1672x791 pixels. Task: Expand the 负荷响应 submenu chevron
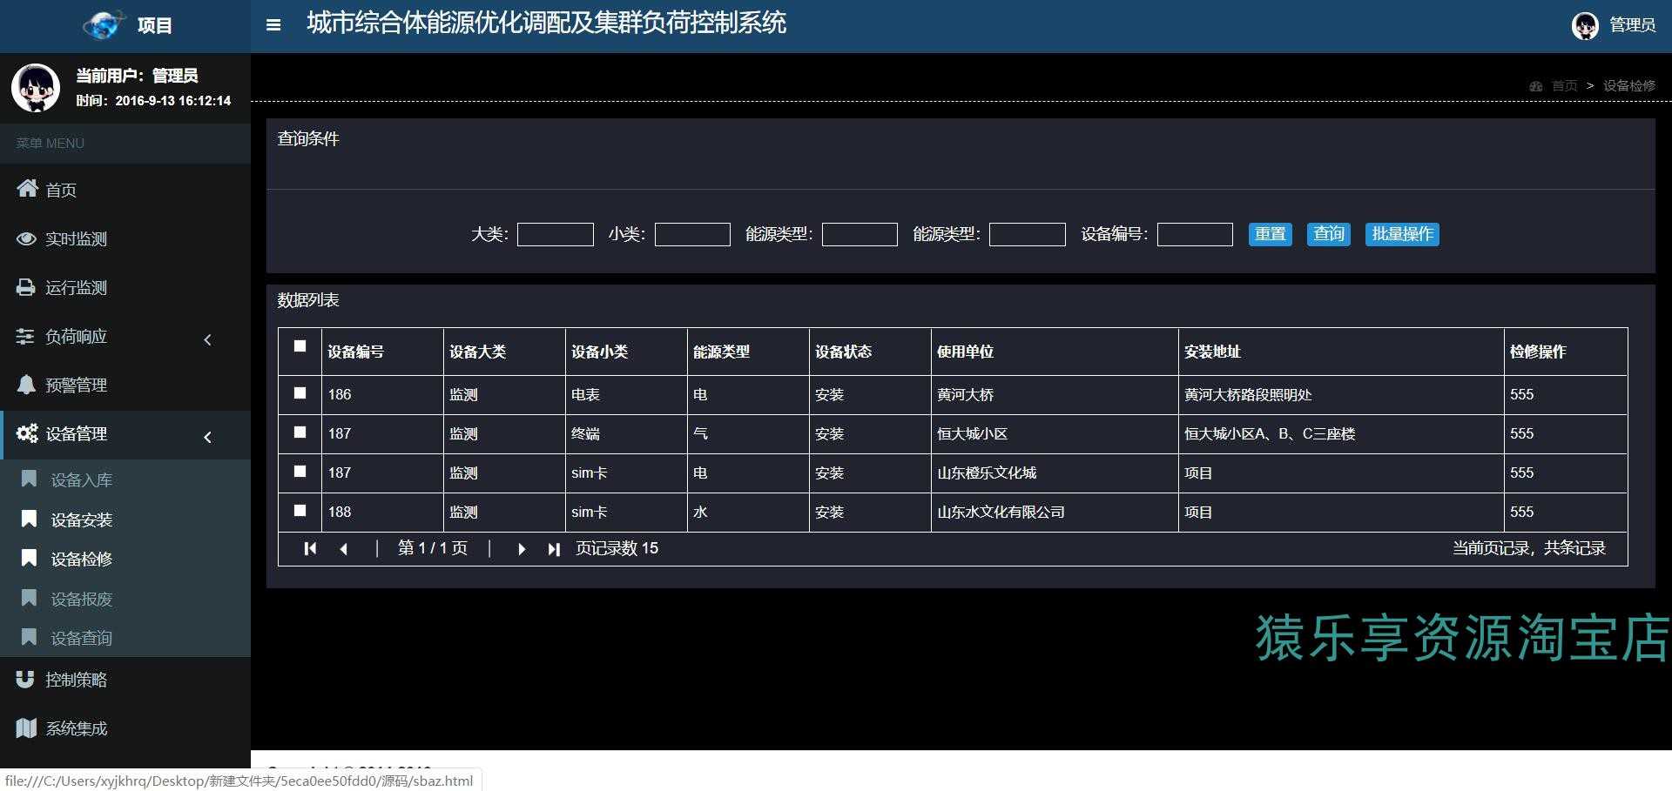tap(207, 339)
